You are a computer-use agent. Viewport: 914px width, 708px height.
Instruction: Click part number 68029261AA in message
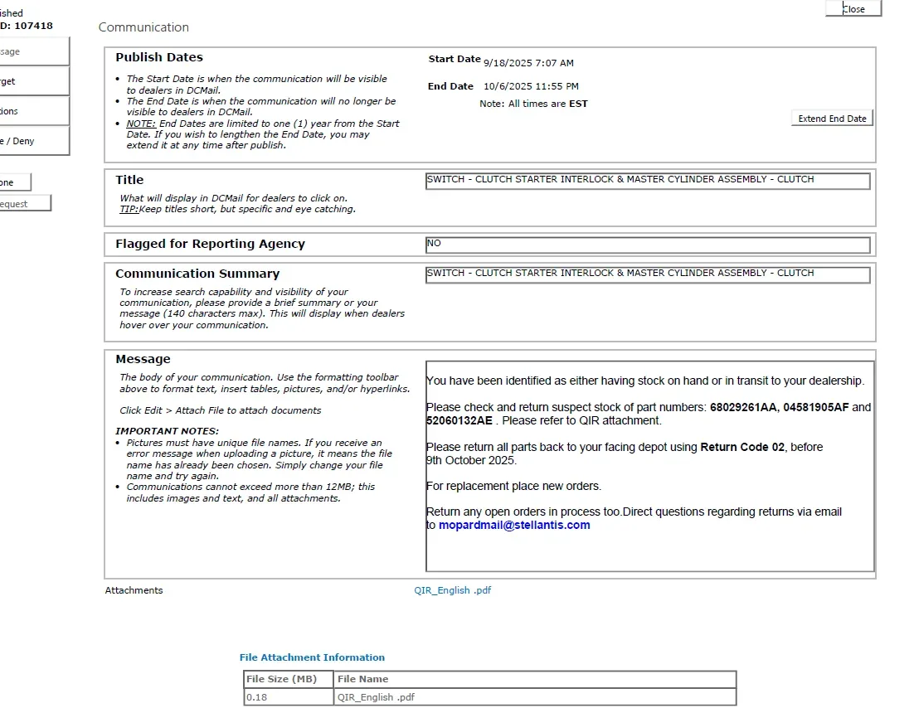(x=742, y=407)
